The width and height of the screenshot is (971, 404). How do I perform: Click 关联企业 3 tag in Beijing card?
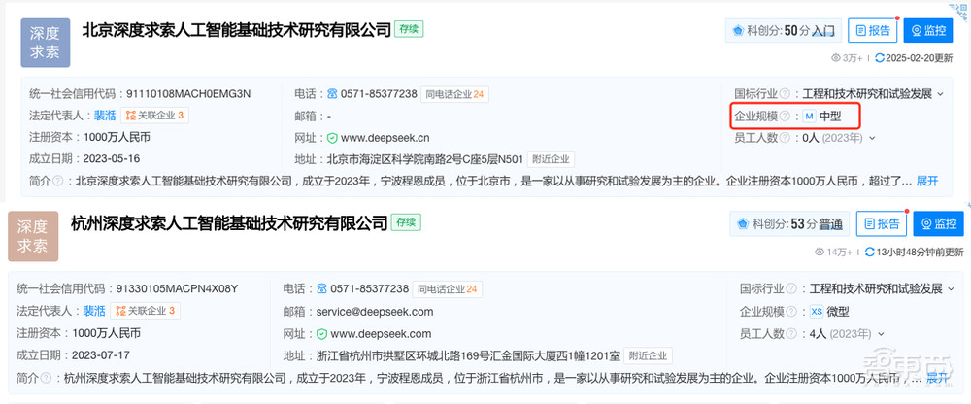[x=154, y=116]
